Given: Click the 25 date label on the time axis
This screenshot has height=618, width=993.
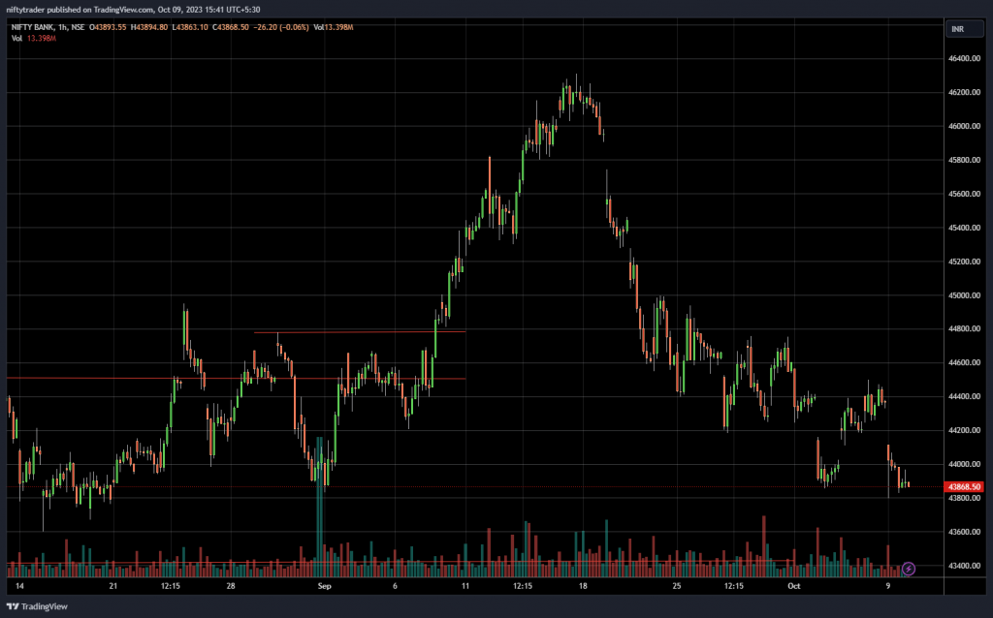Looking at the screenshot, I should (676, 586).
